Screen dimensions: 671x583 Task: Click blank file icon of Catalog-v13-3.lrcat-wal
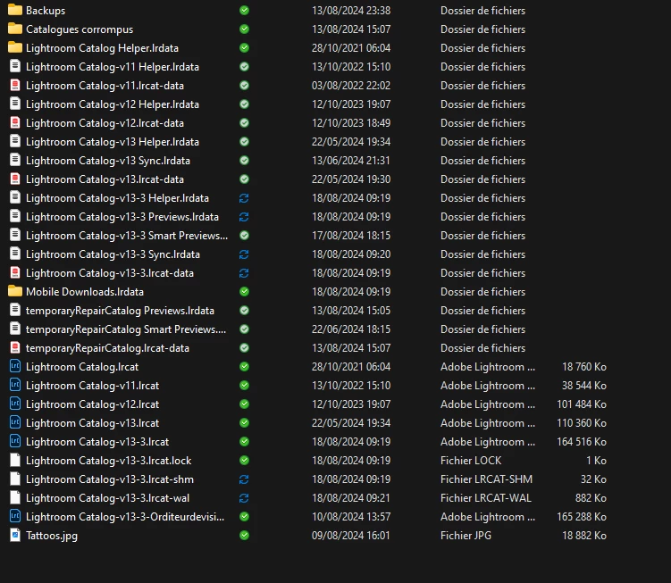15,498
